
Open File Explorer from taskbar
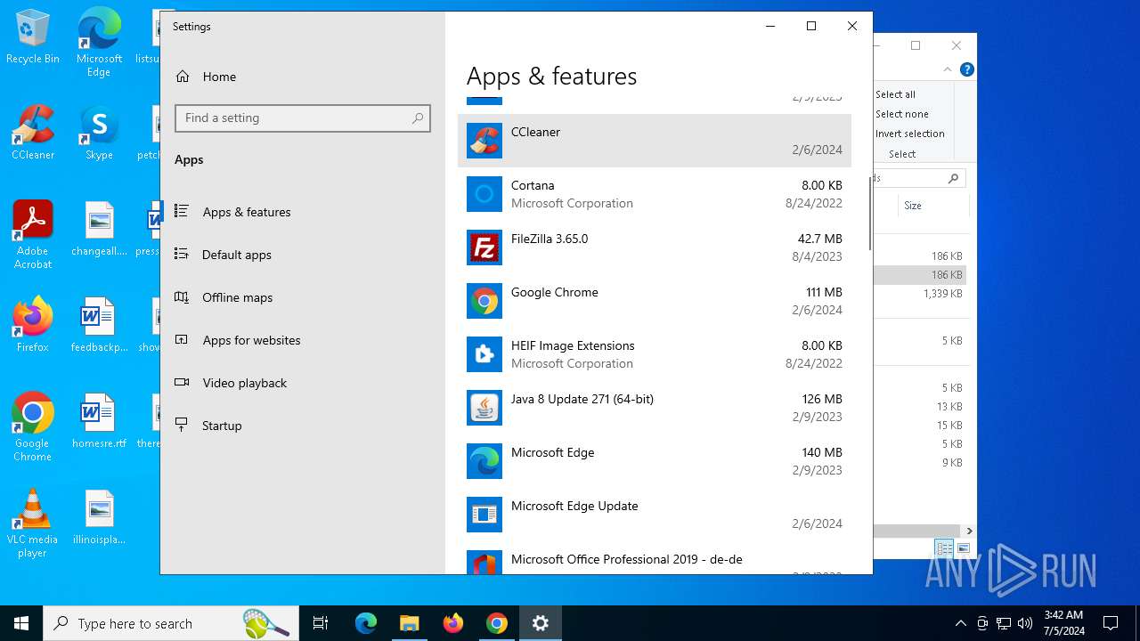(409, 623)
